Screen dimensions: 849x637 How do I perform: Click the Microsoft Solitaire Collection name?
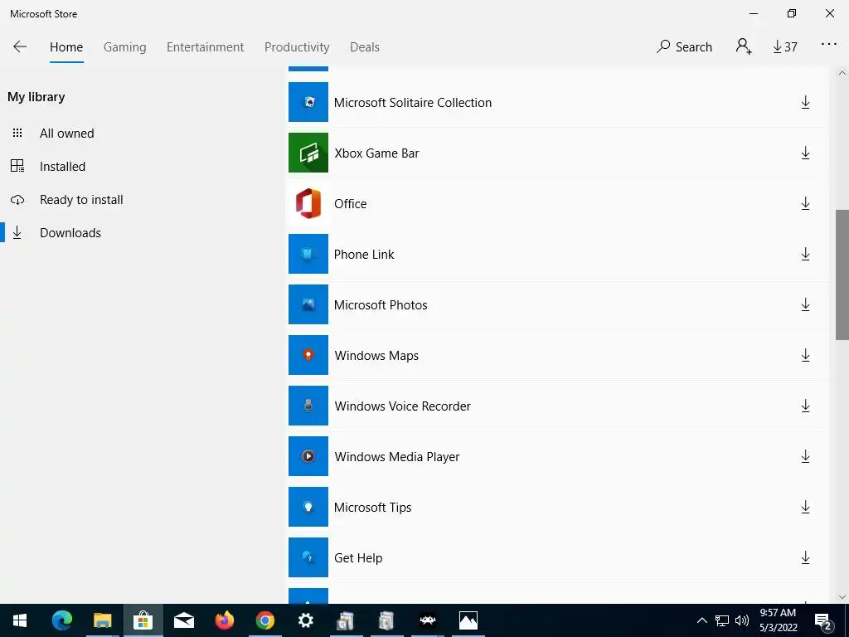click(x=413, y=102)
